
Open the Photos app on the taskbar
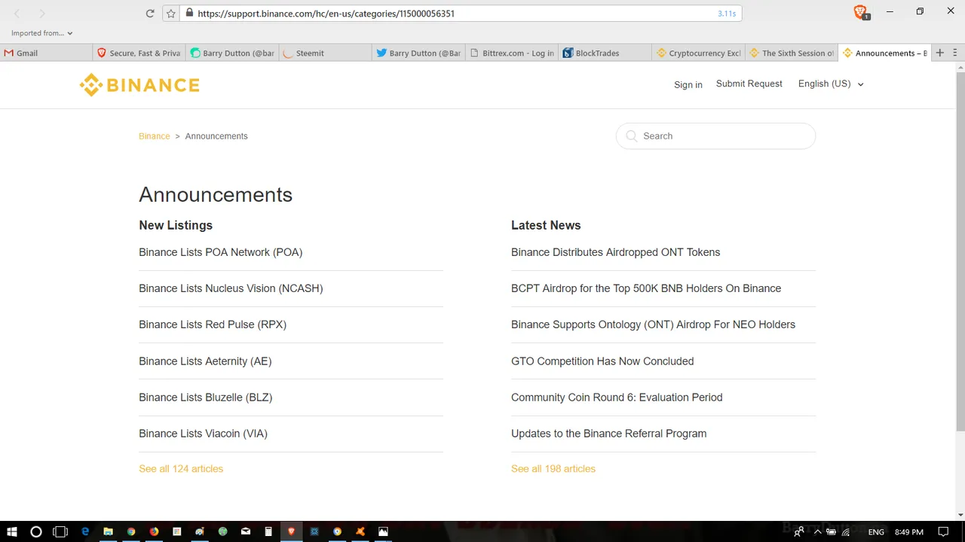(x=383, y=531)
